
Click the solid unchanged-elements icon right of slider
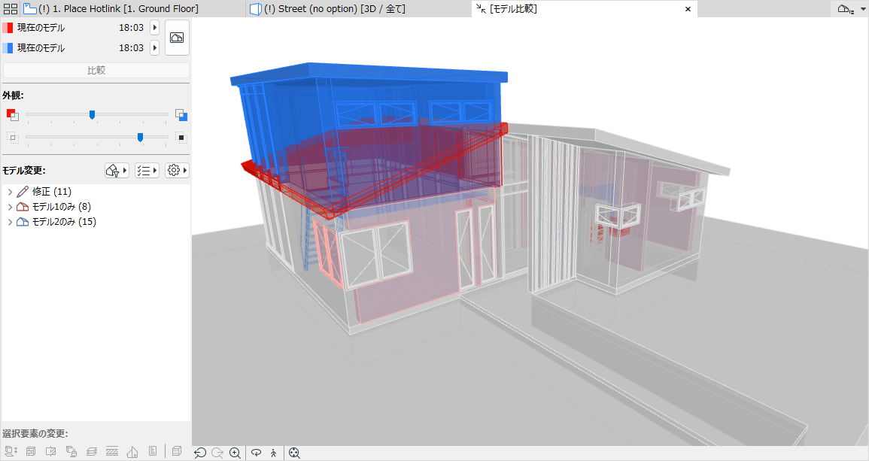coord(181,137)
